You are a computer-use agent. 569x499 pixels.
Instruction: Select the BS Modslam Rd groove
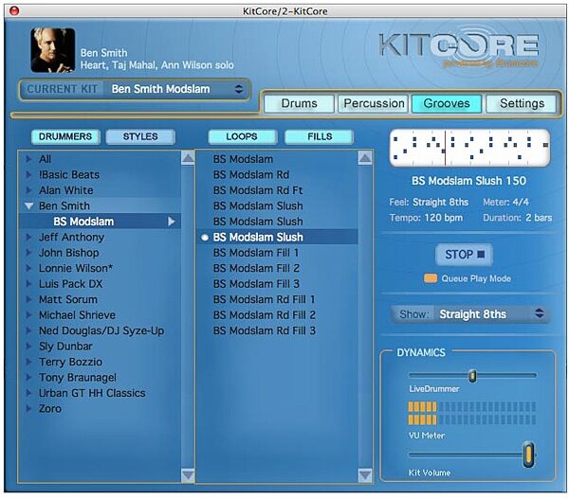(x=251, y=174)
